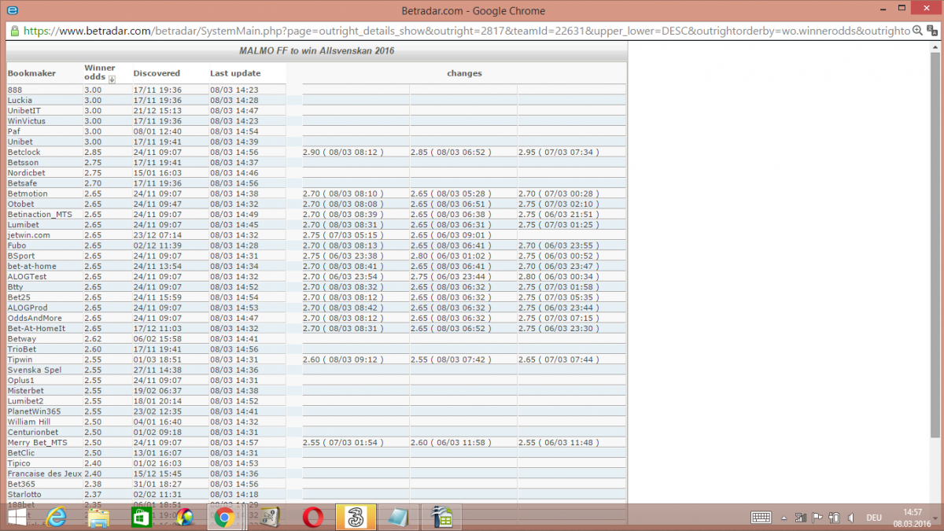Select the 888 bookmaker row
Image resolution: width=944 pixels, height=531 pixels.
tap(316, 90)
